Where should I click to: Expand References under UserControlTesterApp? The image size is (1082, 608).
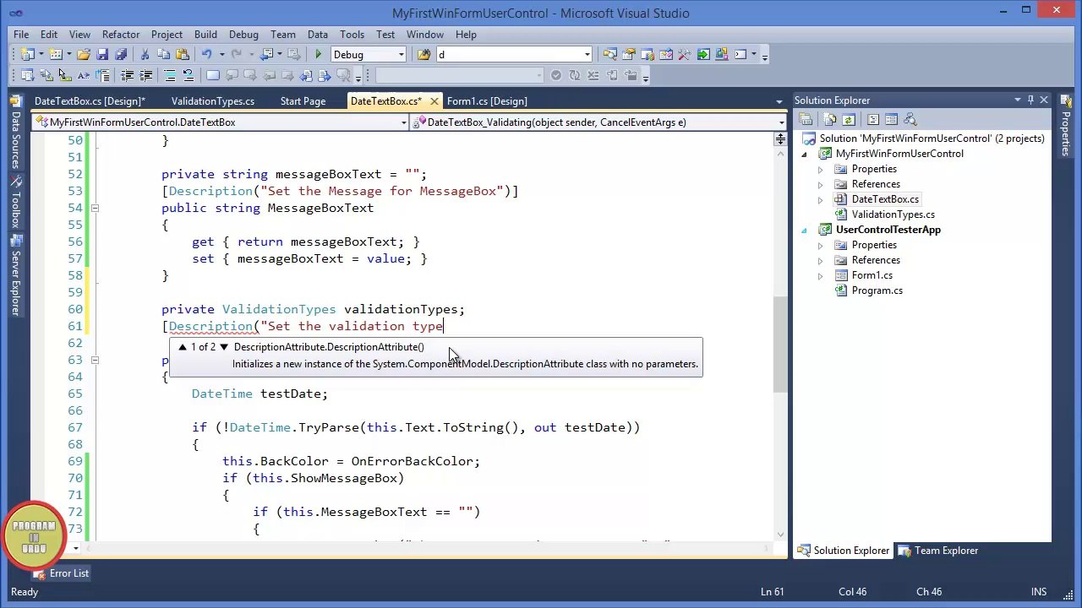pyautogui.click(x=820, y=260)
